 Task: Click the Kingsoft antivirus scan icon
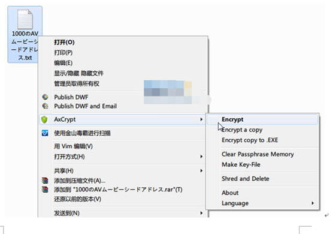click(x=45, y=133)
